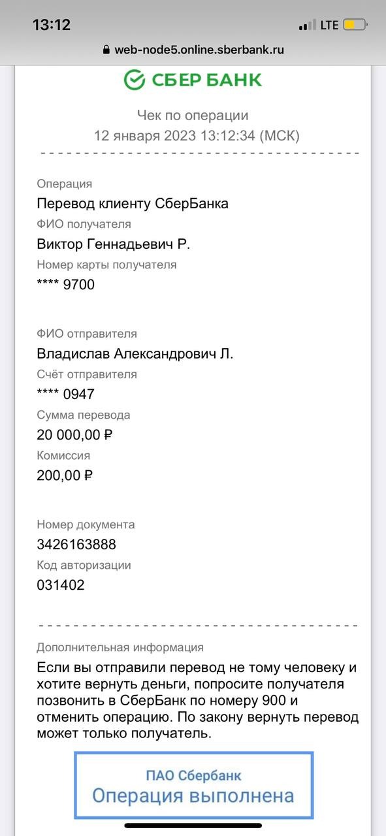Image resolution: width=386 pixels, height=836 pixels.
Task: Select the authorization code 031402
Action: click(x=61, y=585)
